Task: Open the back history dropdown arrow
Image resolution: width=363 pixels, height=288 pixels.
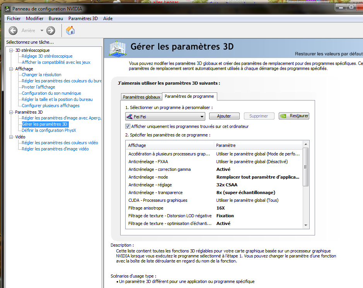Action: click(42, 31)
